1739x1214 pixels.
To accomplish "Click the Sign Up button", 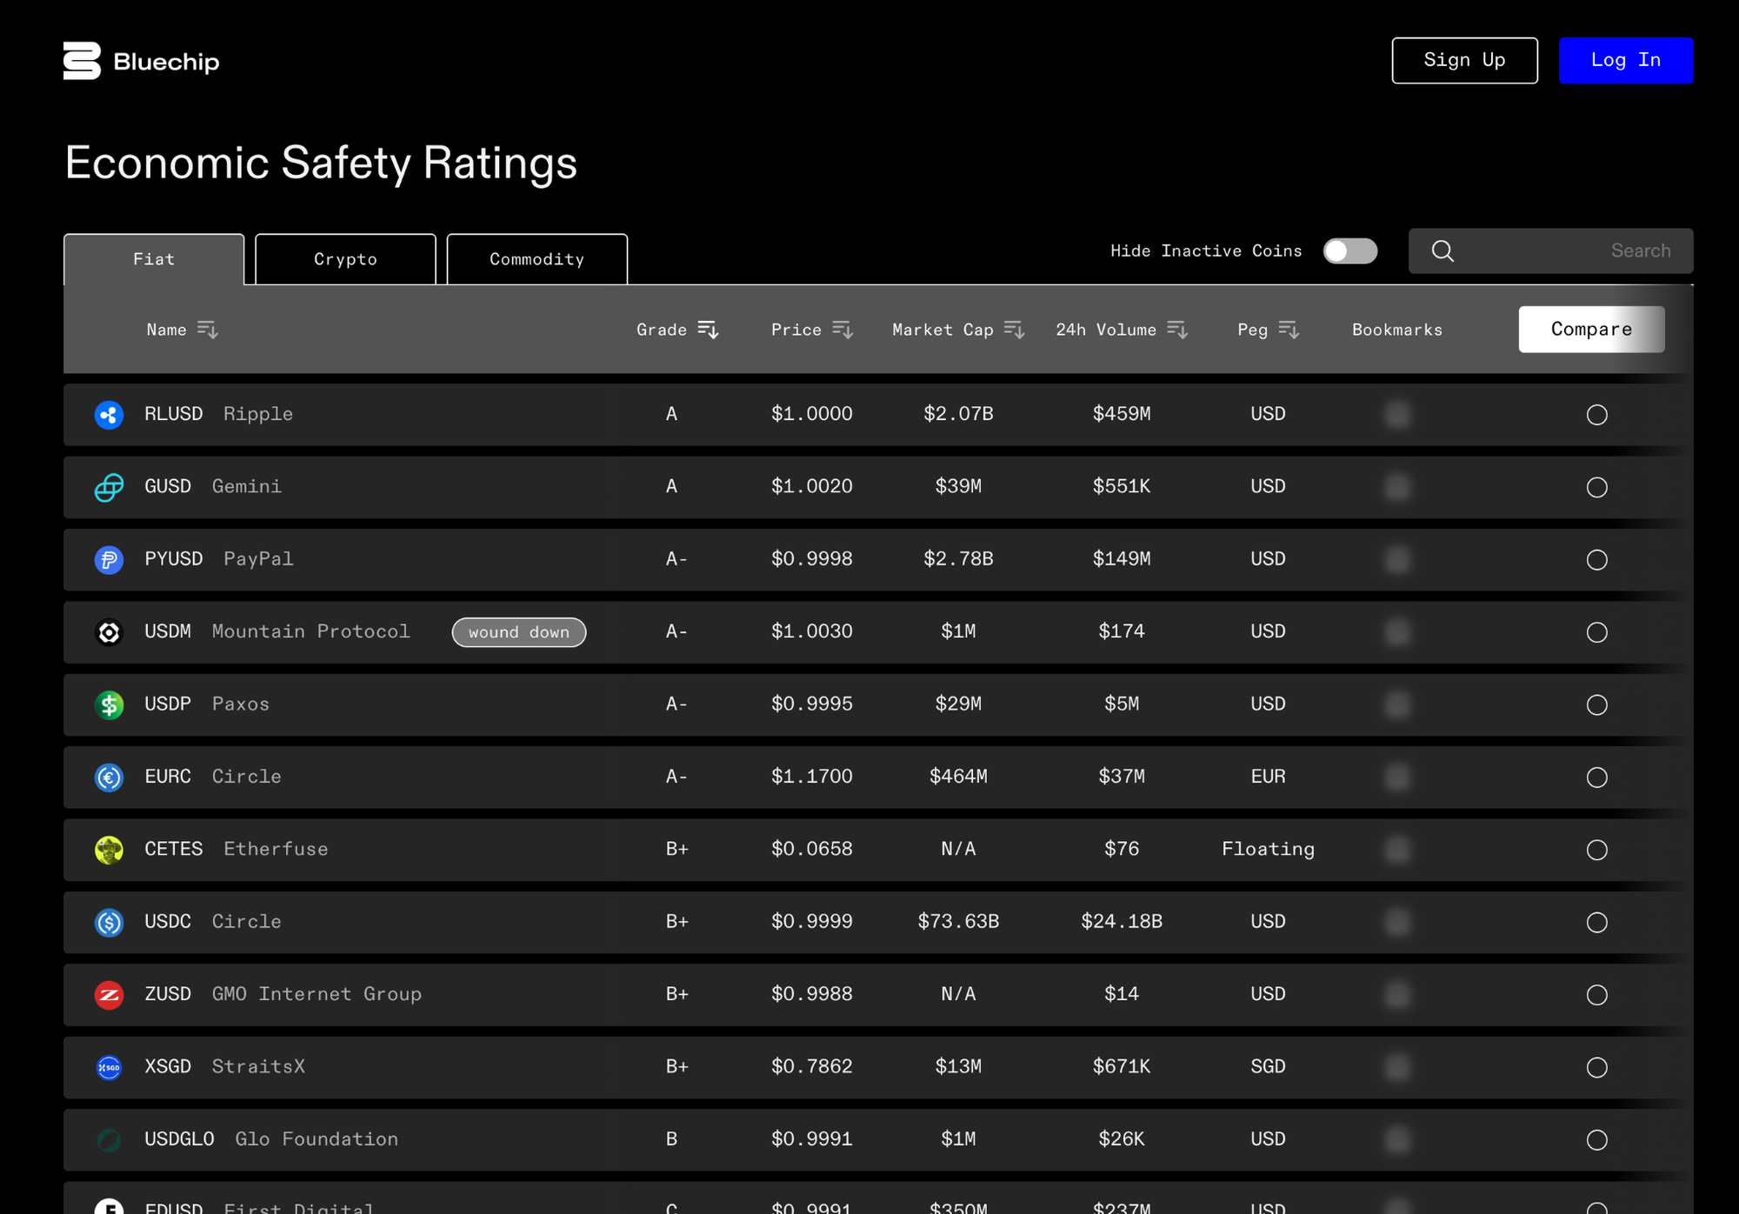I will coord(1464,60).
